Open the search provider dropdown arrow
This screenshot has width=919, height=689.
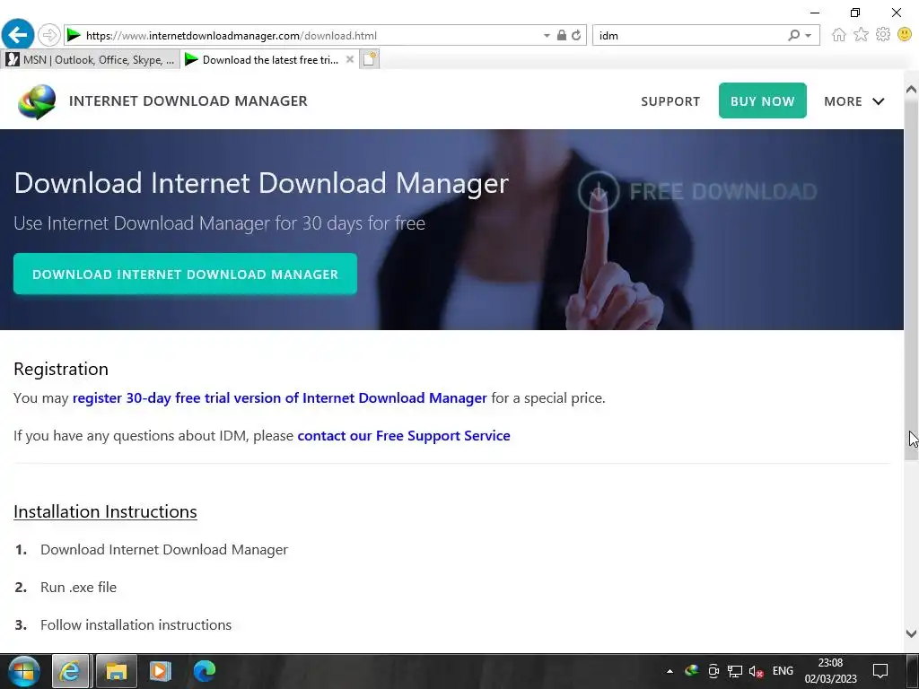(809, 35)
